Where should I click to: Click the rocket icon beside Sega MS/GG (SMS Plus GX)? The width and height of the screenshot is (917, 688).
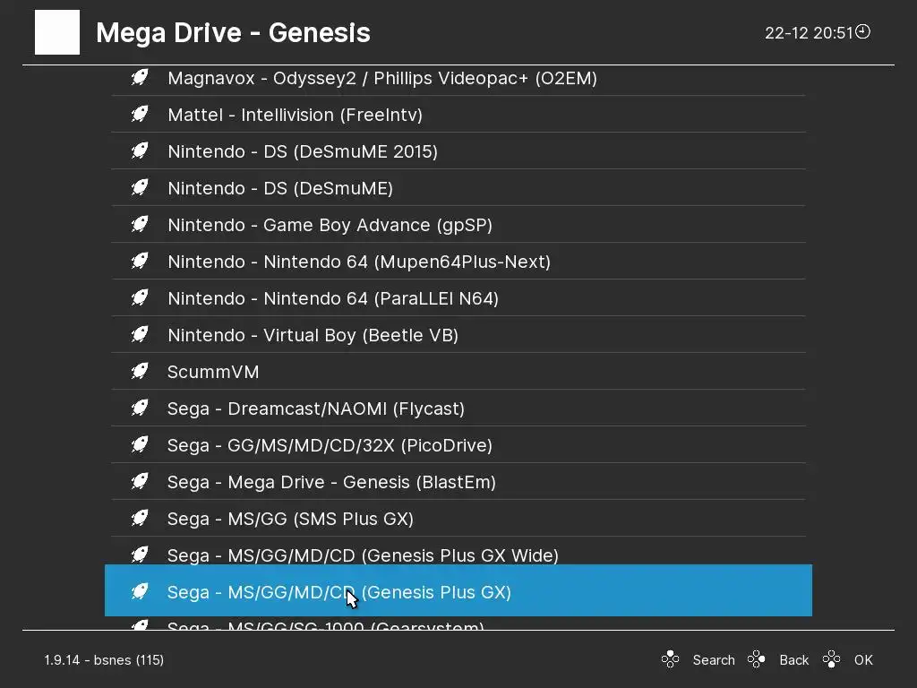(x=140, y=519)
